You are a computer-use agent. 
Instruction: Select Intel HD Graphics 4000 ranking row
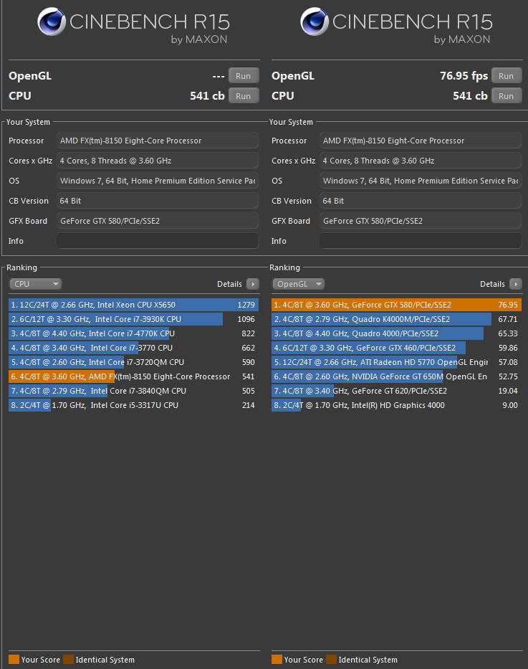click(x=396, y=405)
